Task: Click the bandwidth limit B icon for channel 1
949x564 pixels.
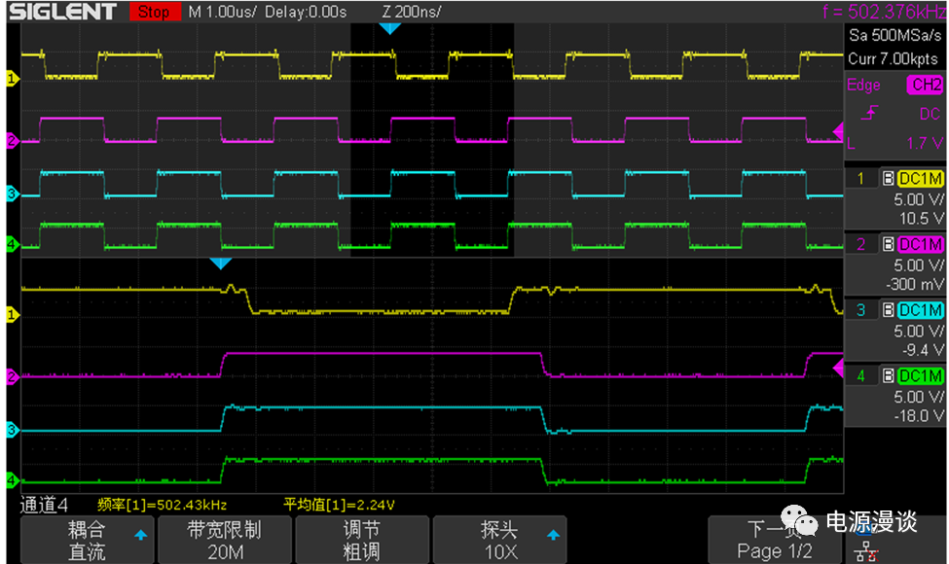Action: click(888, 179)
